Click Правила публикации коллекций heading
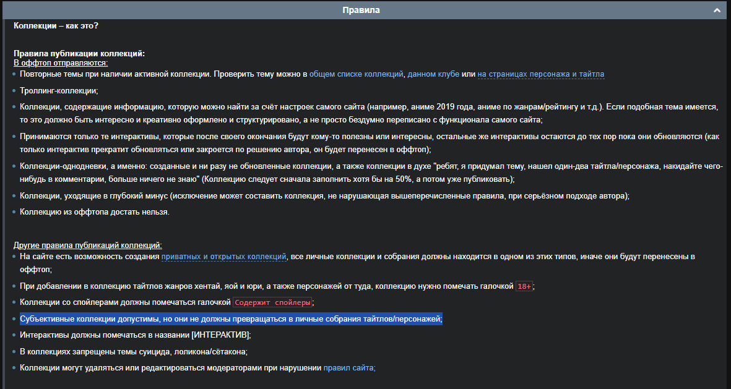The width and height of the screenshot is (731, 389). 79,54
